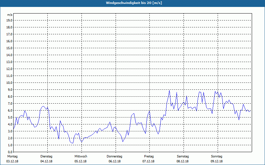Select the 'Sonntag' day label
Viewport: 265px width, 165px height.
217,156
